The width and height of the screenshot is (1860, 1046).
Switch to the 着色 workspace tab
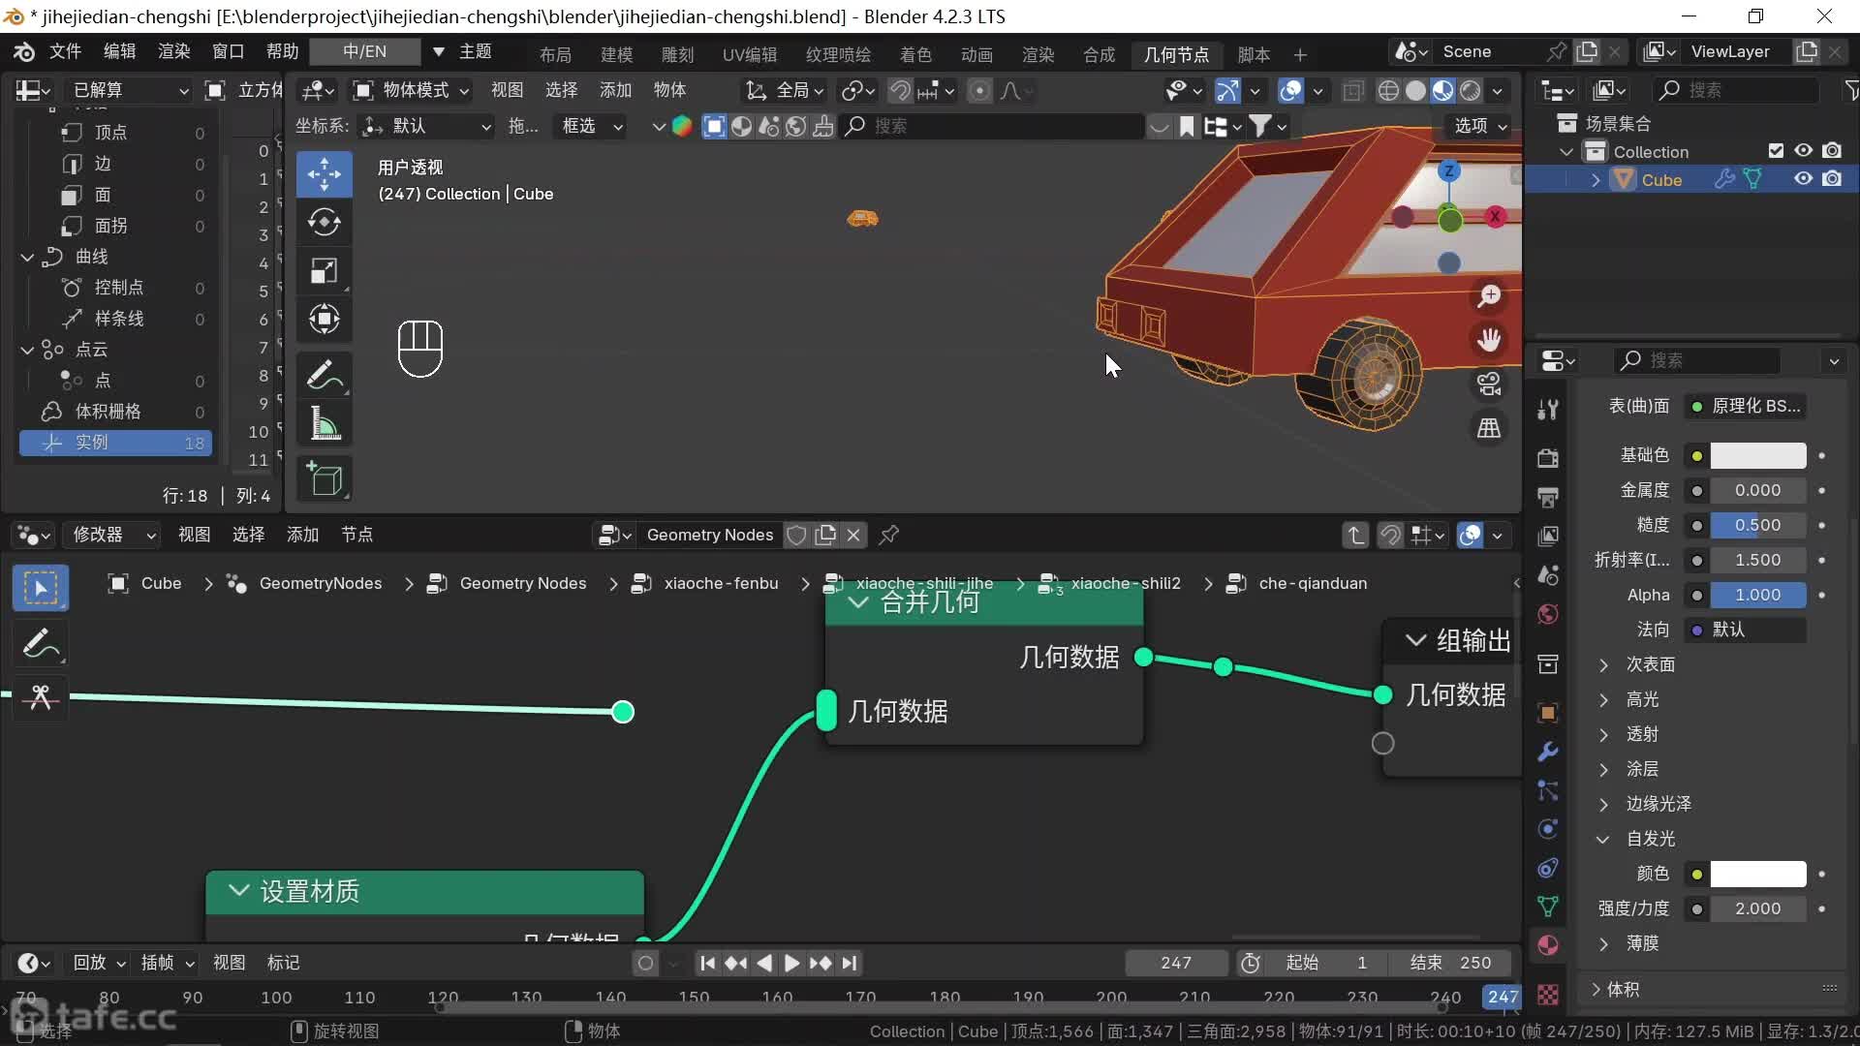point(914,54)
